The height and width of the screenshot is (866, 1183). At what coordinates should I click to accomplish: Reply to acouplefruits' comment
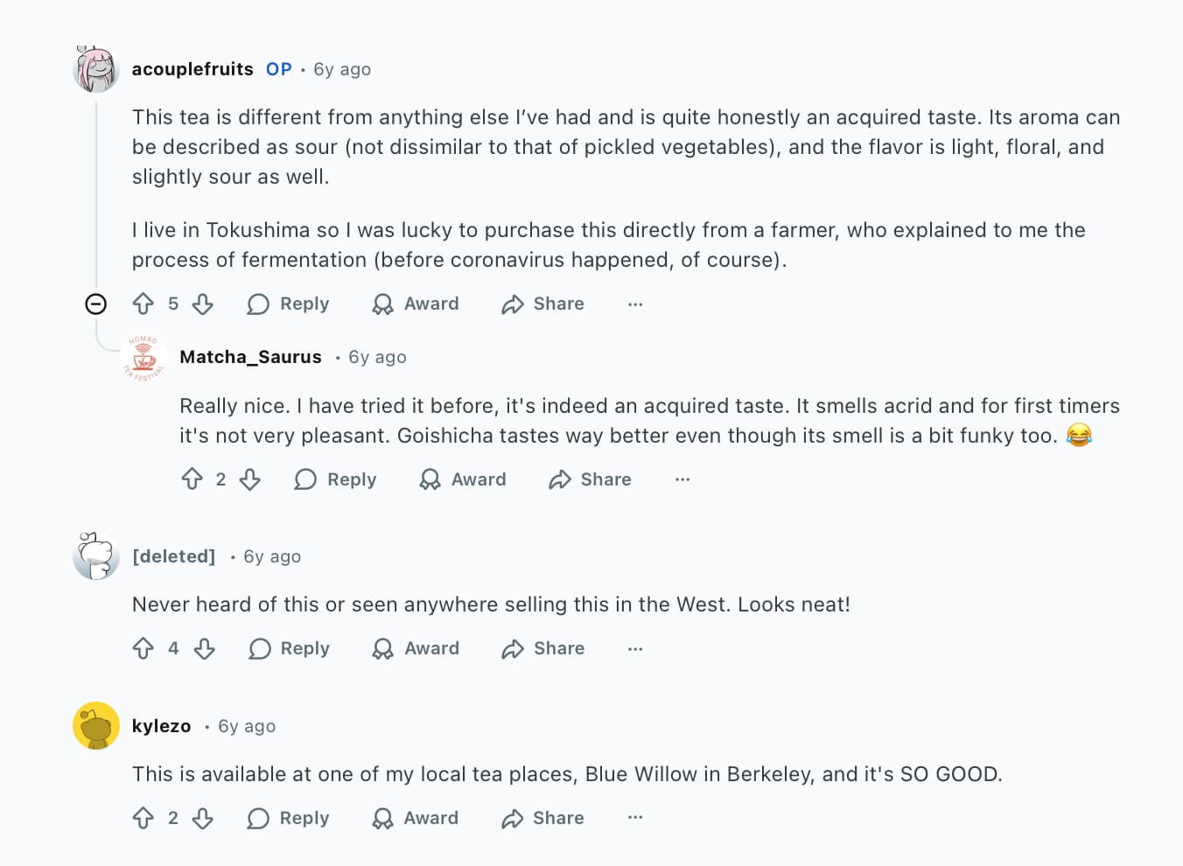289,304
